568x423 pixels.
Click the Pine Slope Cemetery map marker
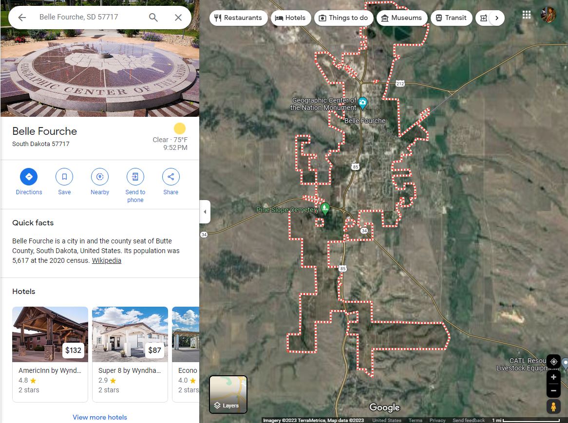325,209
